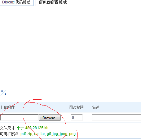Click the 上传附件 column header
The image size is (141, 140).
pos(7,107)
